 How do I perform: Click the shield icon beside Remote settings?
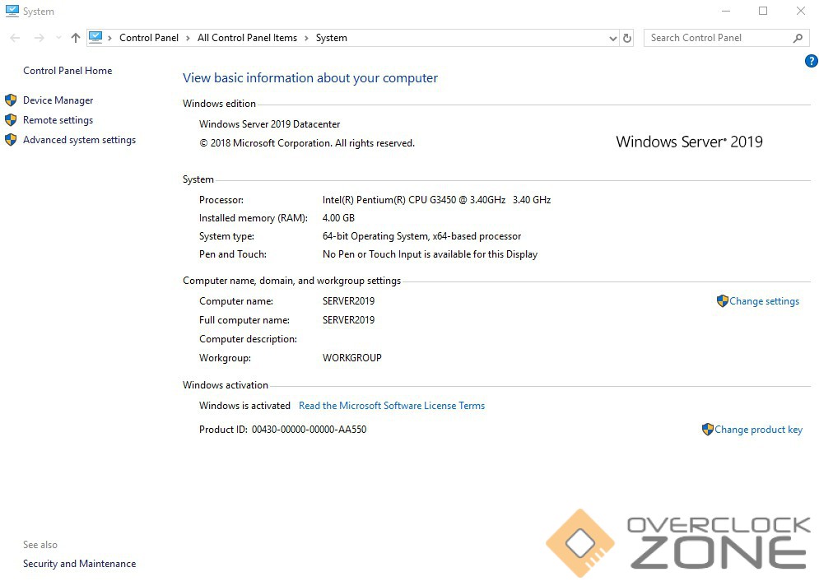[11, 119]
